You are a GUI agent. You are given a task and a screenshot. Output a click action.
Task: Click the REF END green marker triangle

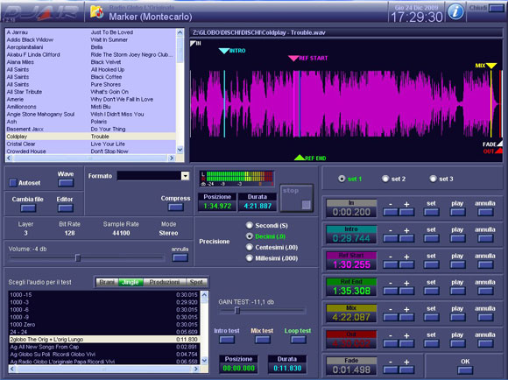pyautogui.click(x=300, y=158)
